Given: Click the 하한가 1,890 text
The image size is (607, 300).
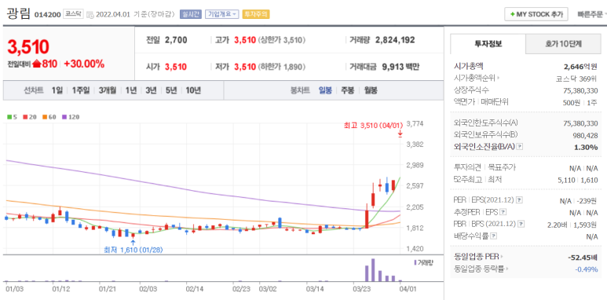Looking at the screenshot, I should [x=282, y=67].
